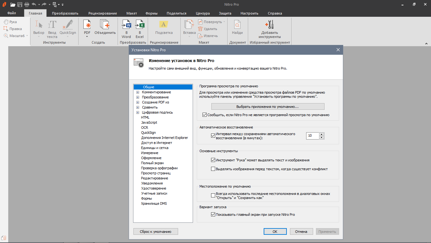Screen dimensions: 431x243
Task: Open the PDF button dropdown arrow
Action: coord(87,36)
